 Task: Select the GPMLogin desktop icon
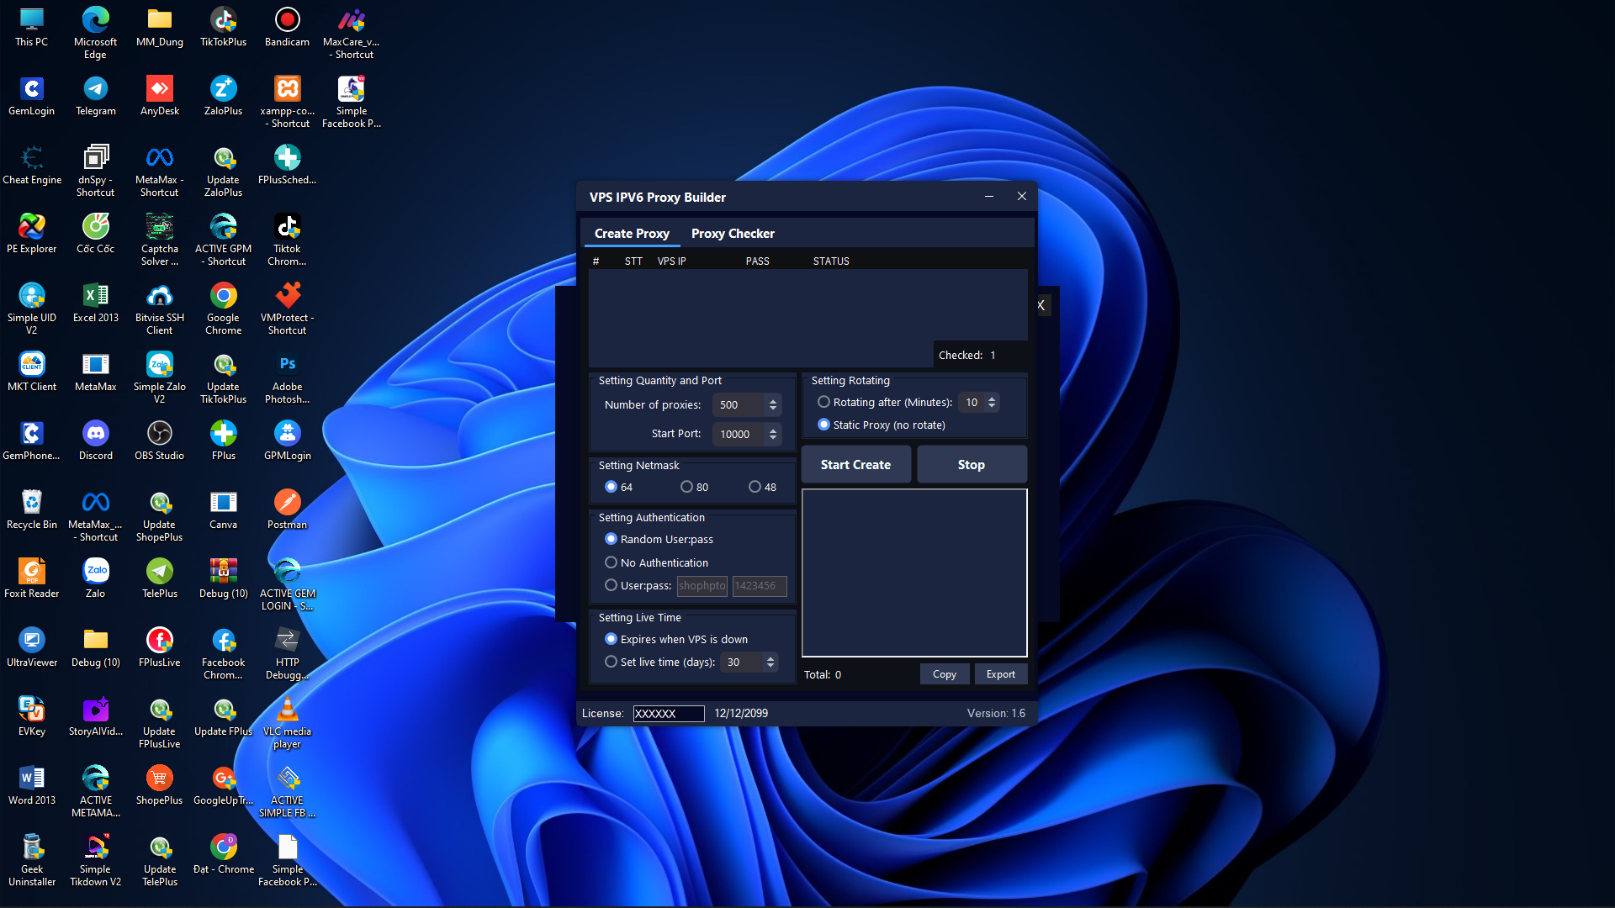pos(287,441)
